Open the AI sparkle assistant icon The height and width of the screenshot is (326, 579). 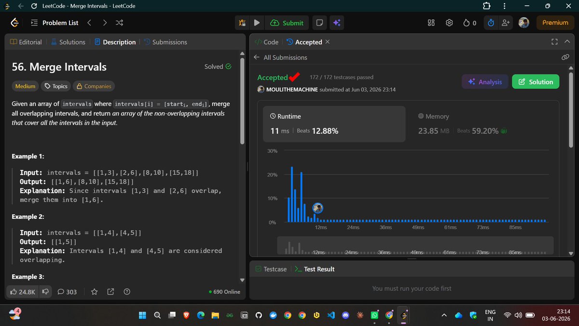point(337,23)
